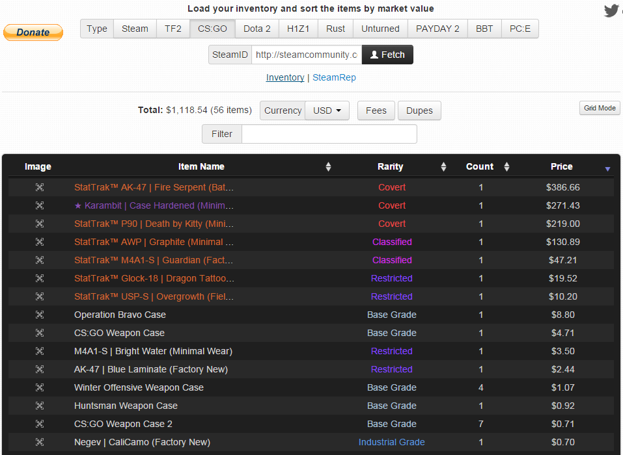Viewport: 623px width, 455px height.
Task: Click the image icon for the CS:GO Weapon Case $4.71 row
Action: pyautogui.click(x=40, y=333)
